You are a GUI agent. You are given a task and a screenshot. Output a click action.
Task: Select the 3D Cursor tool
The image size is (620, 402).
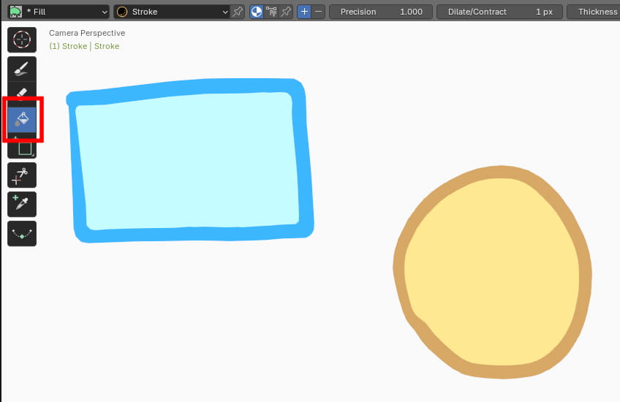[22, 39]
